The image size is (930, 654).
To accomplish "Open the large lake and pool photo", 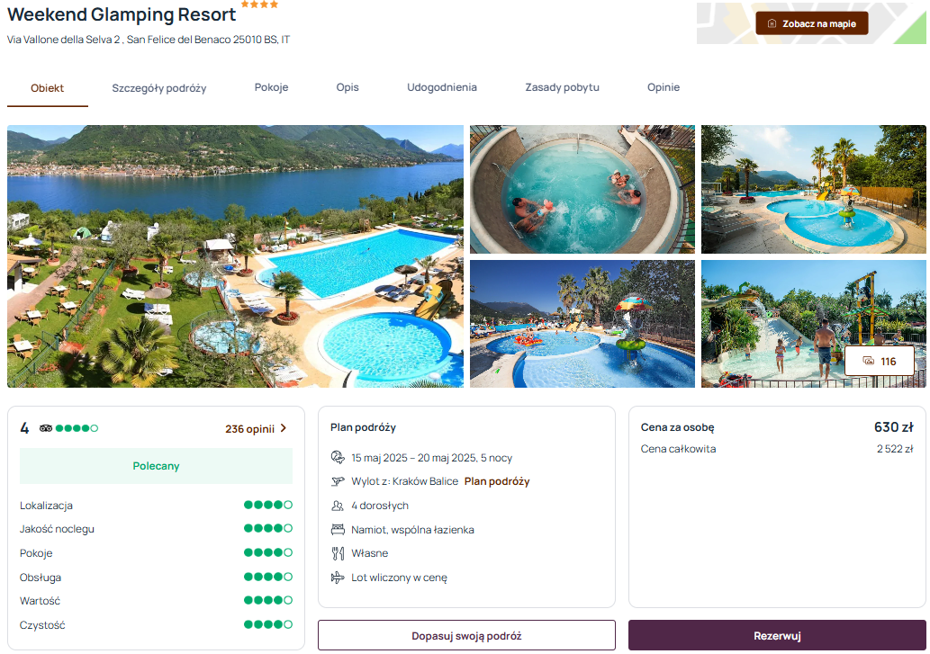I will point(235,255).
